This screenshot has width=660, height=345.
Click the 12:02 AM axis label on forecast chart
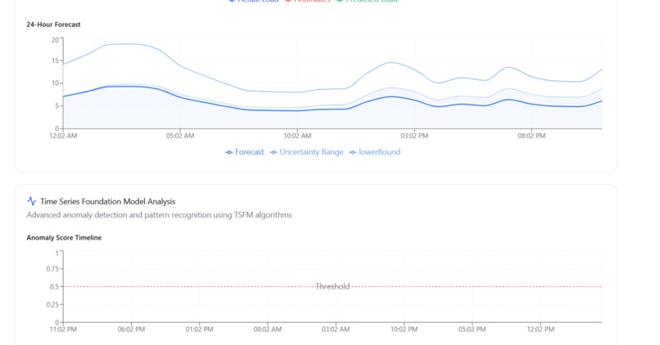pyautogui.click(x=63, y=137)
